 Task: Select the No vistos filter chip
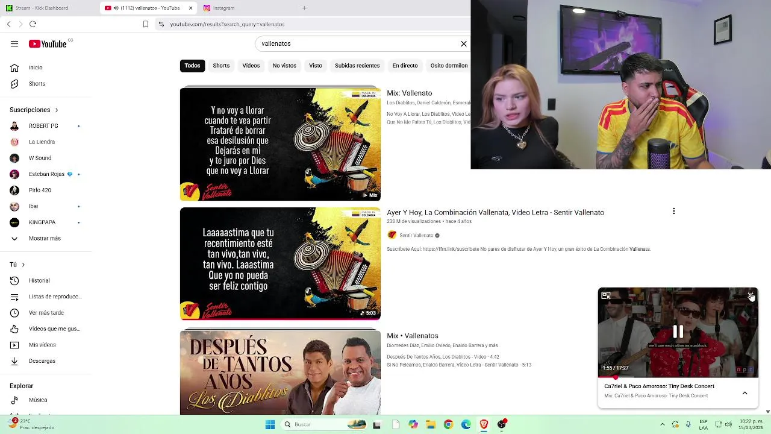(x=284, y=66)
